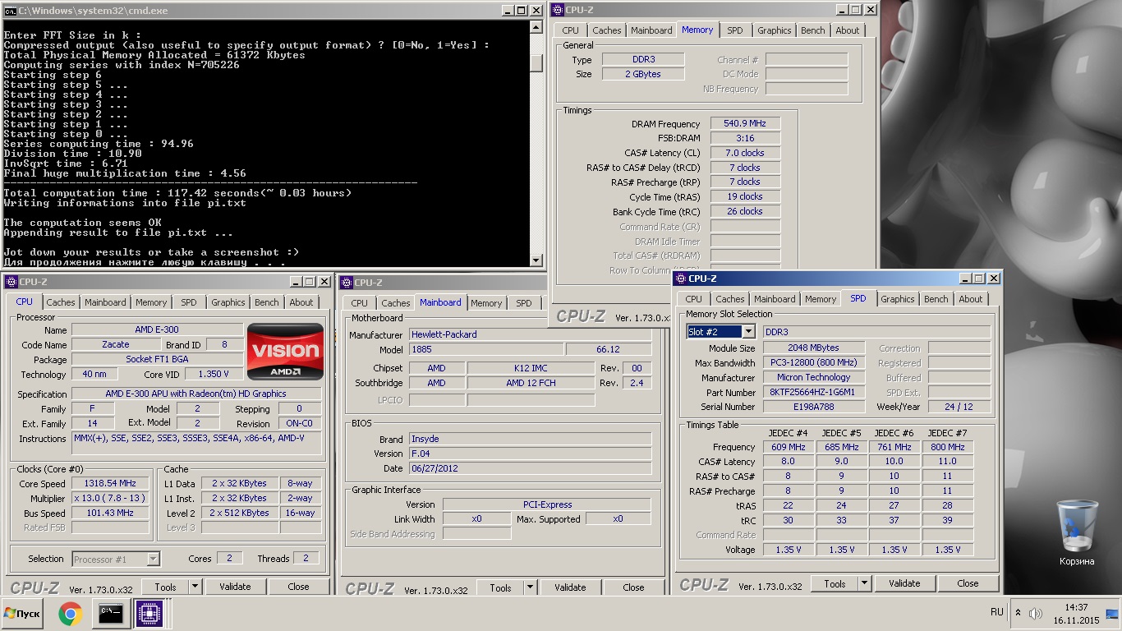1122x631 pixels.
Task: Select the Memory tab in the SPD window
Action: click(x=821, y=299)
